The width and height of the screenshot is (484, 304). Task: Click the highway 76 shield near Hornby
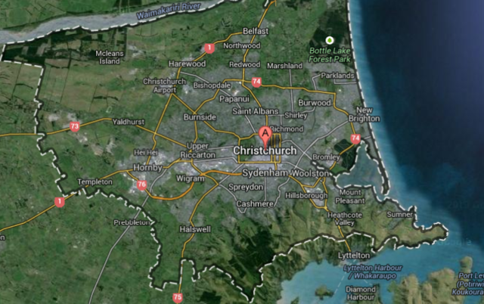(141, 185)
